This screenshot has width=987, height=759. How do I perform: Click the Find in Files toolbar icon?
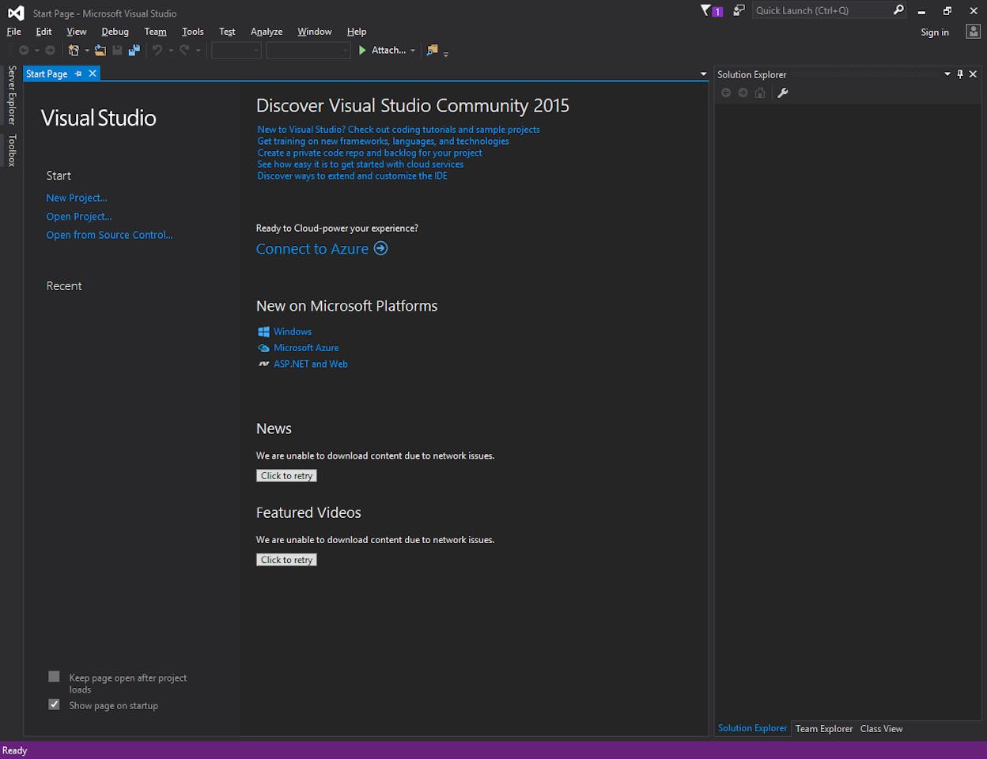[432, 51]
